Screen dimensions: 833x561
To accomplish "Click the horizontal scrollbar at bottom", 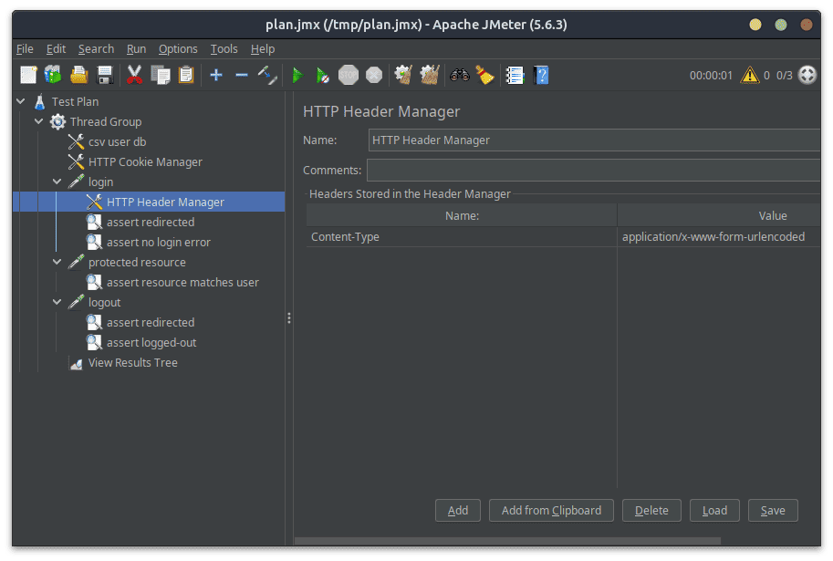I will pos(547,542).
